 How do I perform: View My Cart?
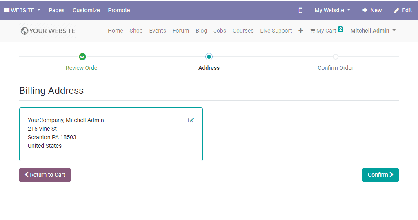coord(323,31)
